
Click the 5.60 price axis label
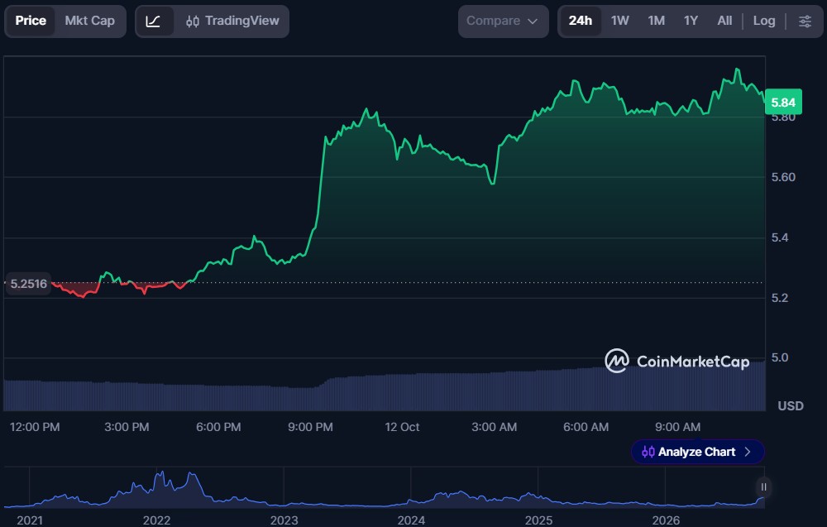click(x=783, y=177)
